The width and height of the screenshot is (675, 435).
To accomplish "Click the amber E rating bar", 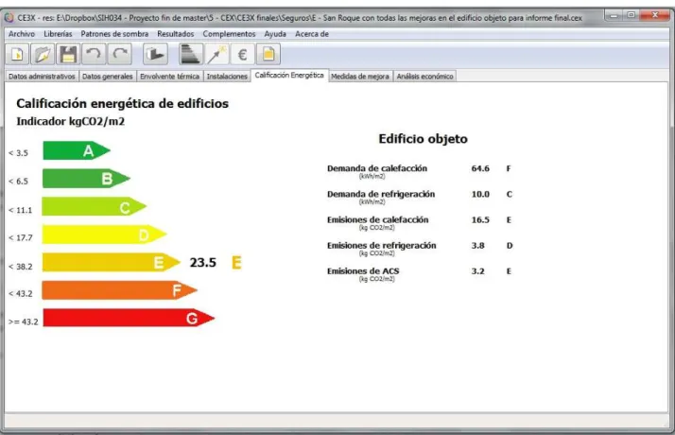I will pos(111,262).
